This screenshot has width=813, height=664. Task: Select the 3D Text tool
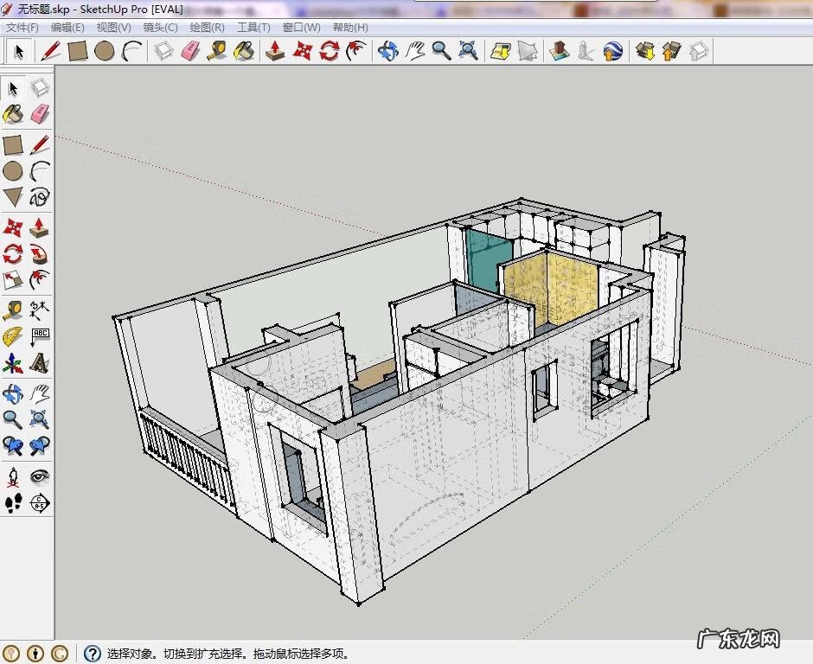coord(40,363)
